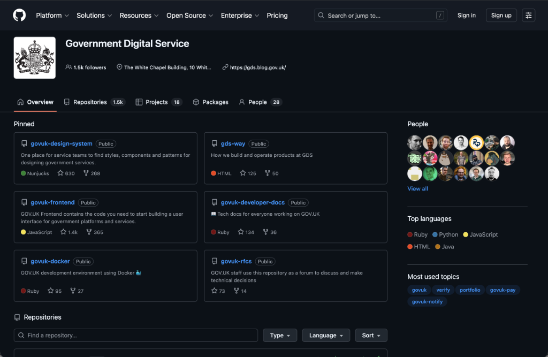548x357 pixels.
Task: Expand the Enterprise menu
Action: pyautogui.click(x=240, y=16)
